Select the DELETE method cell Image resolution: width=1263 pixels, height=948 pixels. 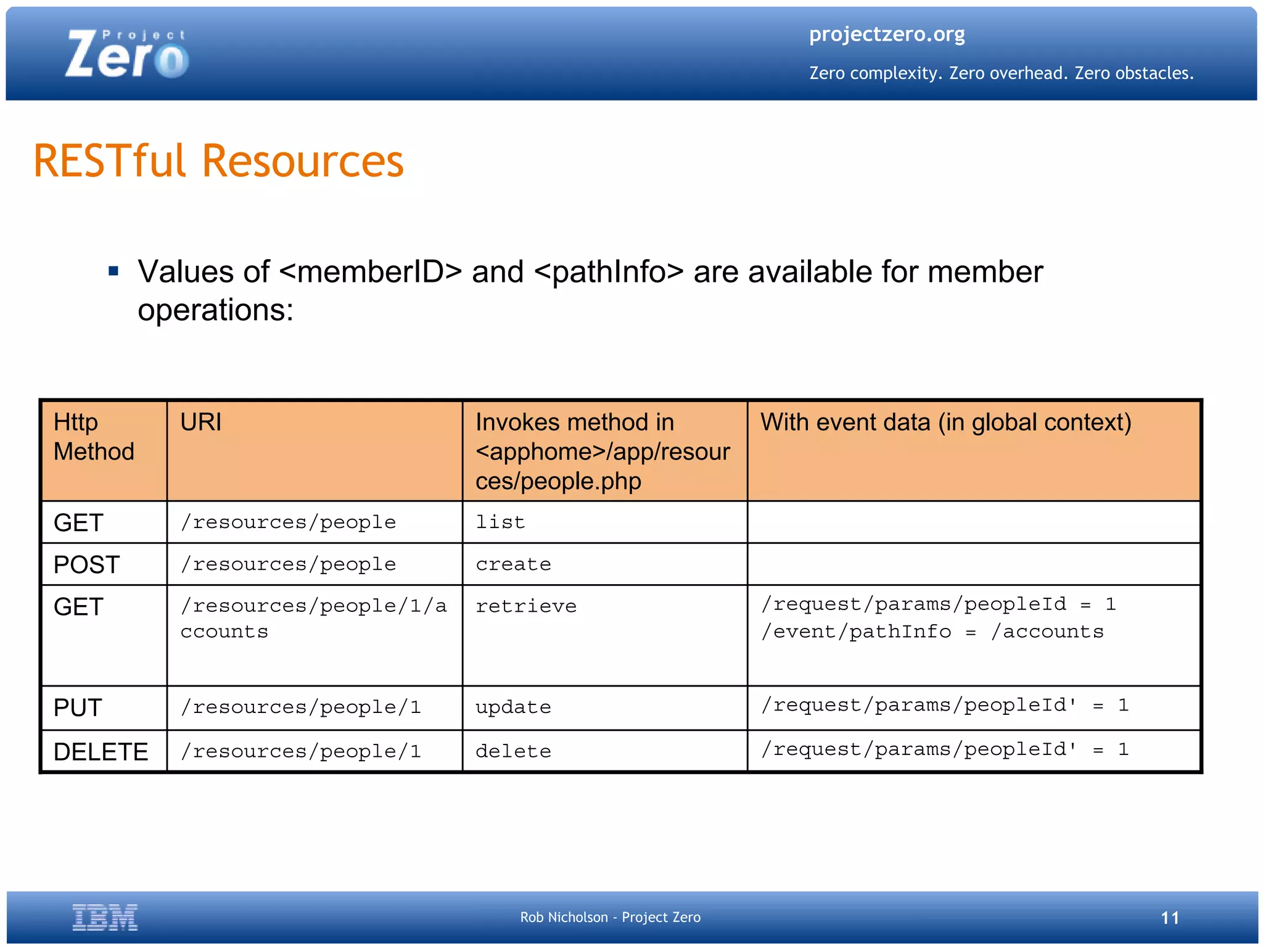(101, 752)
